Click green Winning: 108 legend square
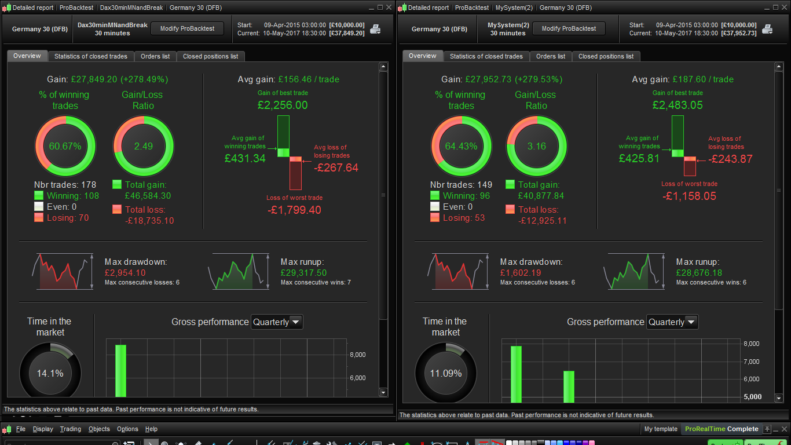The image size is (791, 445). coord(39,196)
